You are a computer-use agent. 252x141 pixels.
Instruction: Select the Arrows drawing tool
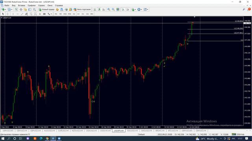[x=49, y=14]
